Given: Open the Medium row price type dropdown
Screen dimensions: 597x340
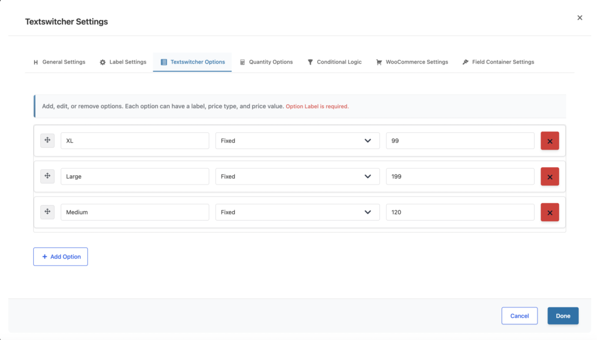Looking at the screenshot, I should [x=297, y=212].
